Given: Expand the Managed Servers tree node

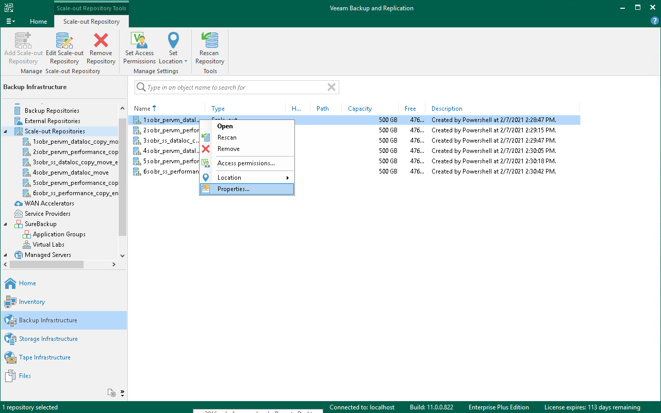Looking at the screenshot, I should tap(6, 255).
